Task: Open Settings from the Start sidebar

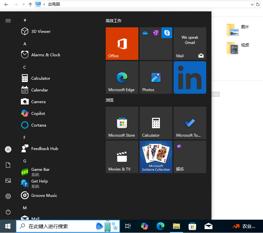Action: click(8, 196)
